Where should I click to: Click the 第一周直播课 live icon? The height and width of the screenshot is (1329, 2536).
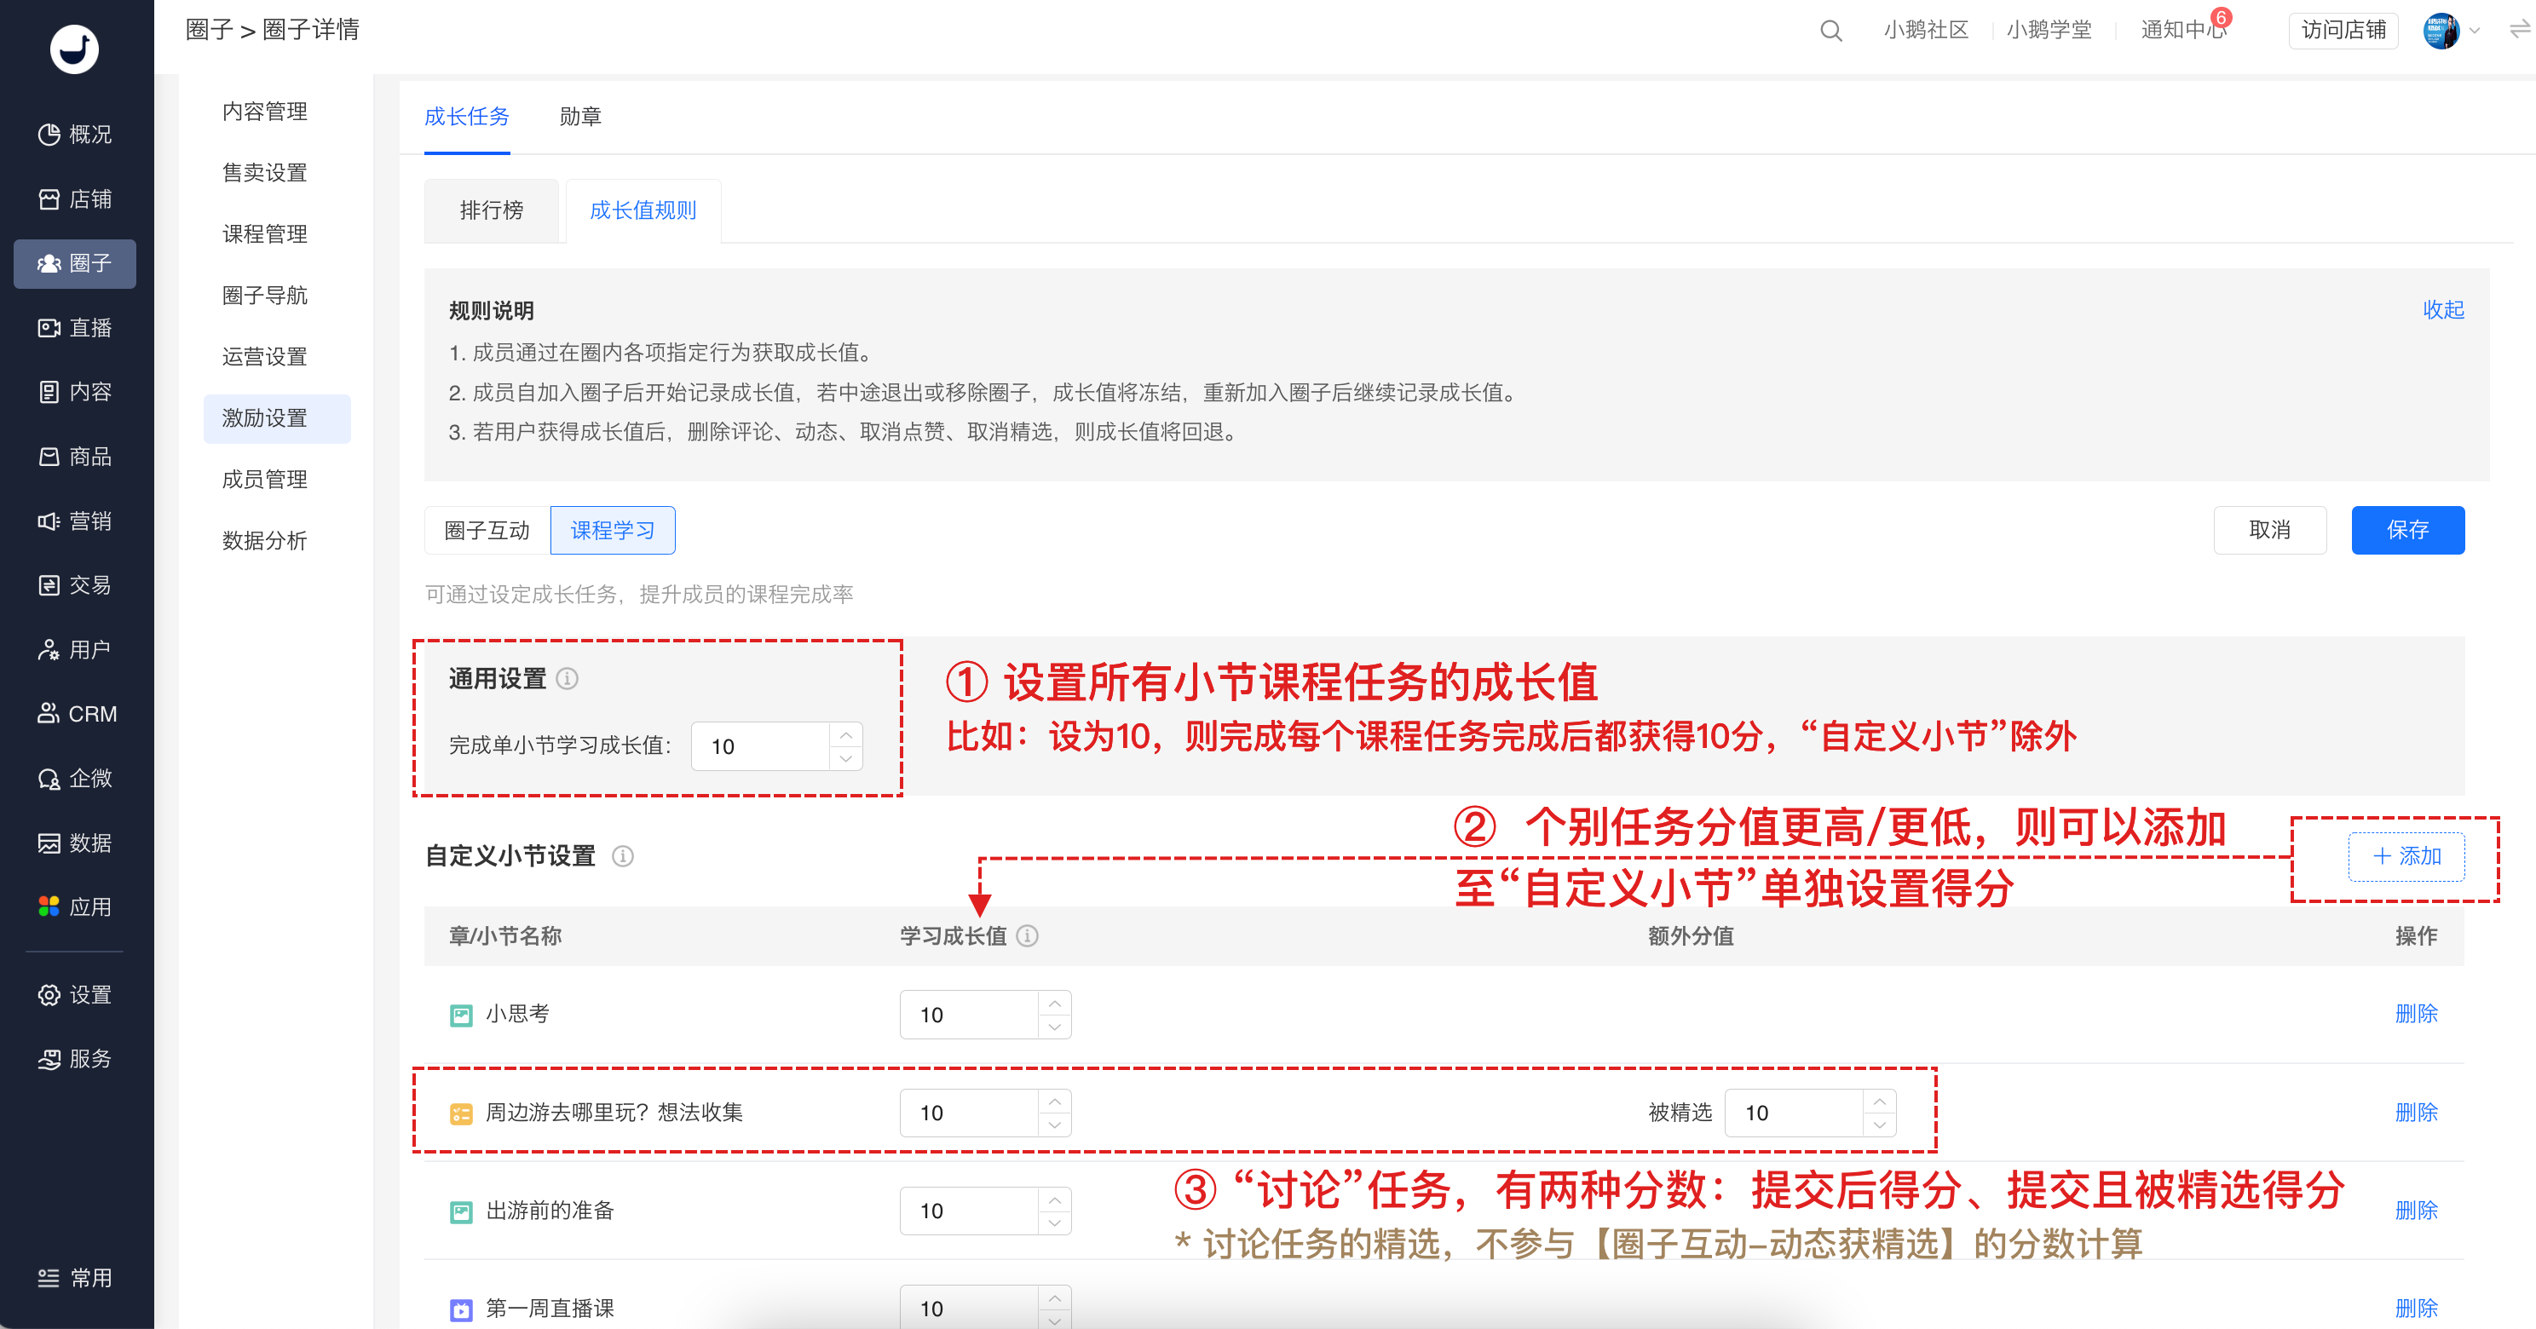pos(461,1309)
